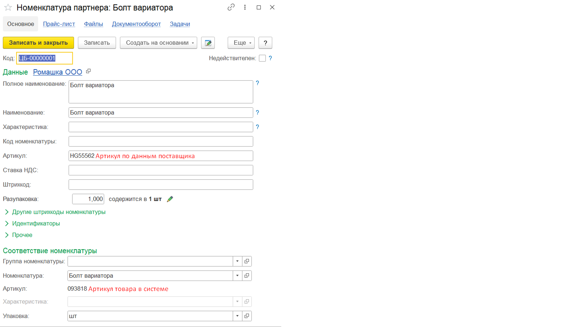Toggle the Недействителен checkbox

tap(262, 58)
